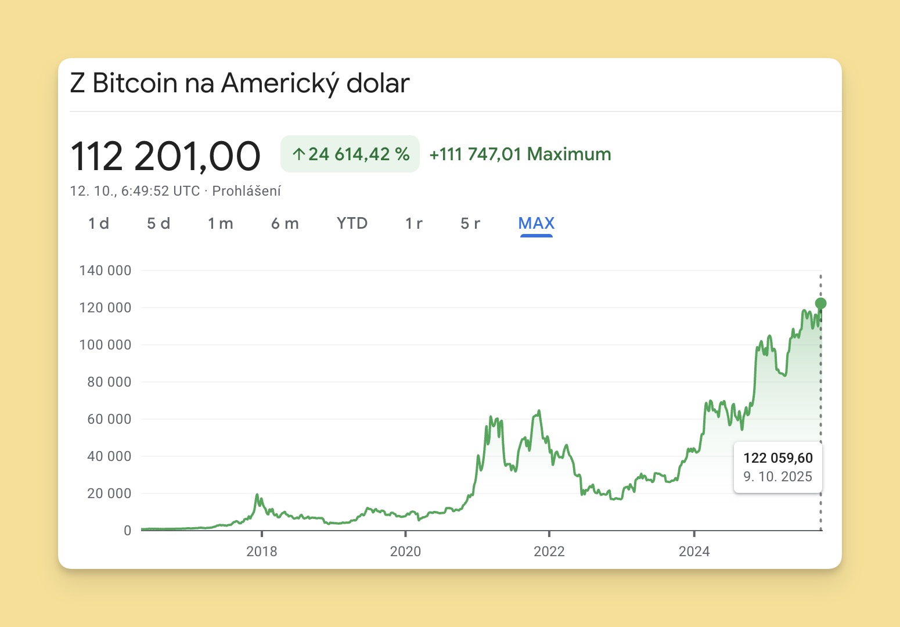This screenshot has height=627, width=900.
Task: Click the +111 747,01 Maximum text
Action: [520, 154]
